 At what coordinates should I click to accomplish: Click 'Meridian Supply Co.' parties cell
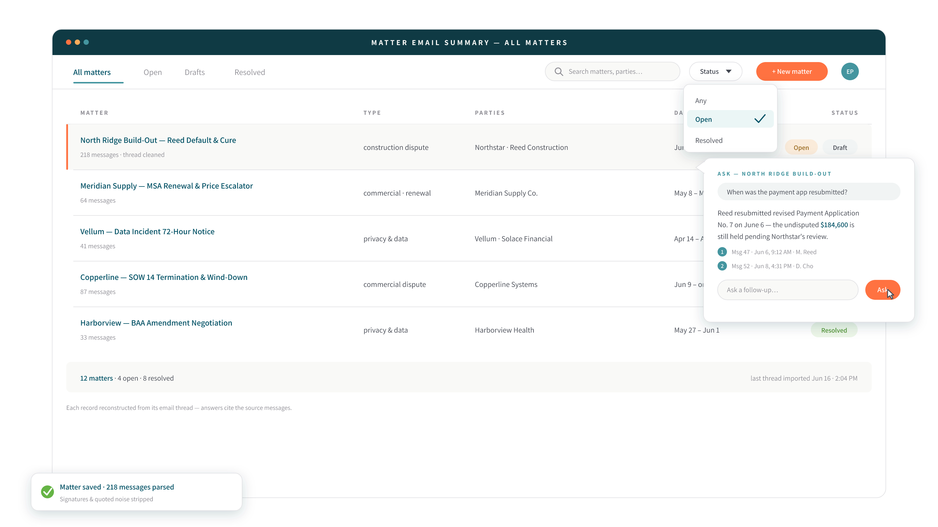[506, 193]
